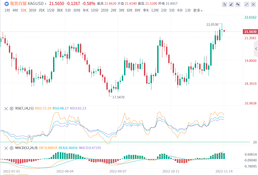Switch to the 6时 timeframe
The width and height of the screenshot is (258, 175).
coord(130,11)
